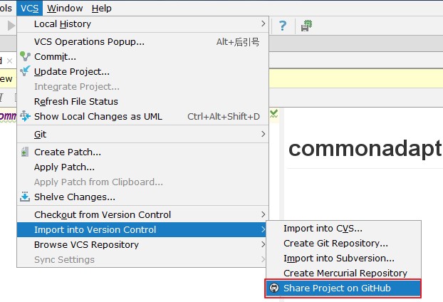This screenshot has width=443, height=302.
Task: Choose Apply Patch menu entry
Action: [64, 167]
